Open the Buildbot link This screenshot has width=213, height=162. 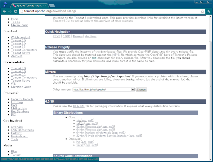(x=16, y=133)
